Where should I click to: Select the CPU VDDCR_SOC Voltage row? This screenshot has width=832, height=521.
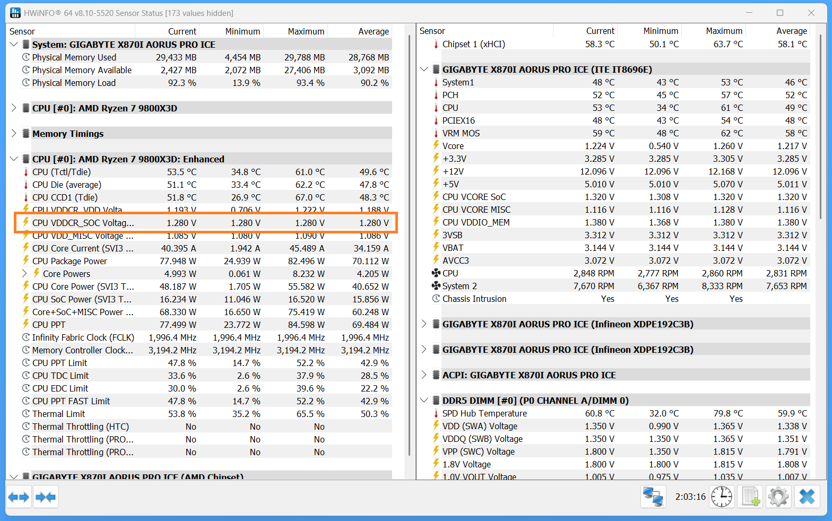tap(206, 223)
